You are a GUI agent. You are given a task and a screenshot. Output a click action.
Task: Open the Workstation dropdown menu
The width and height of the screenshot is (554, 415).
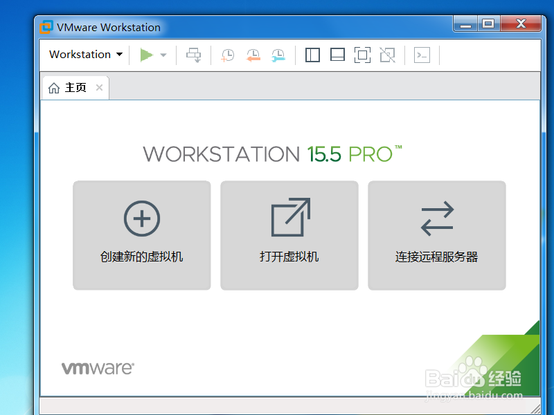click(x=86, y=55)
